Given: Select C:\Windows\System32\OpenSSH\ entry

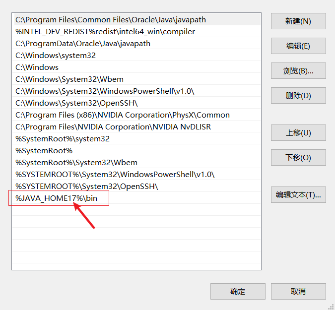Looking at the screenshot, I should [136, 103].
